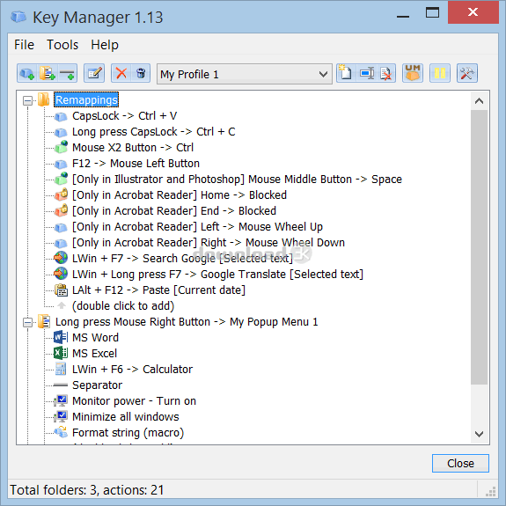
Task: Click the add folder toolbar icon
Action: pyautogui.click(x=48, y=74)
